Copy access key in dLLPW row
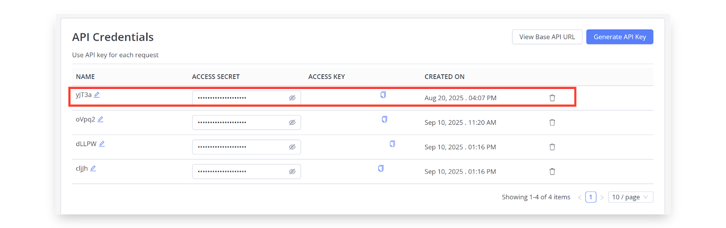This screenshot has width=726, height=228. click(392, 144)
